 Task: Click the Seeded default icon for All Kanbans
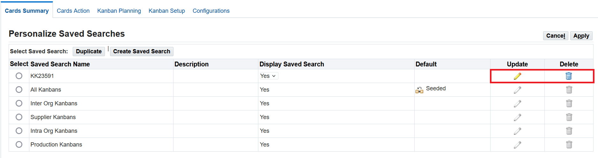[x=419, y=90]
